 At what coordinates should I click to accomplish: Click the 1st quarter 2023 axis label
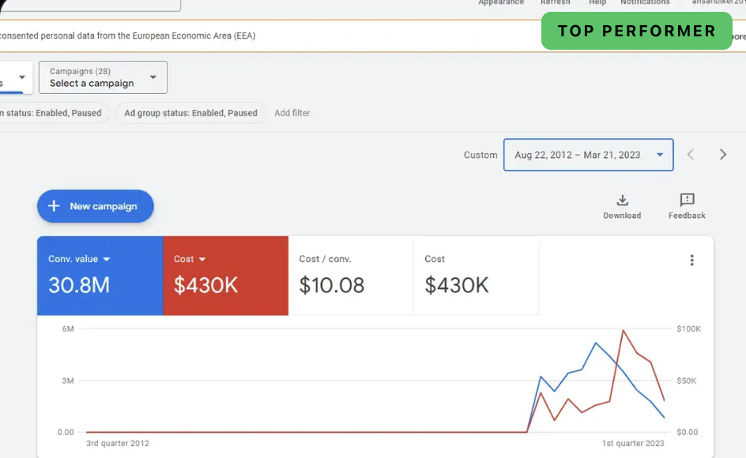pyautogui.click(x=633, y=443)
